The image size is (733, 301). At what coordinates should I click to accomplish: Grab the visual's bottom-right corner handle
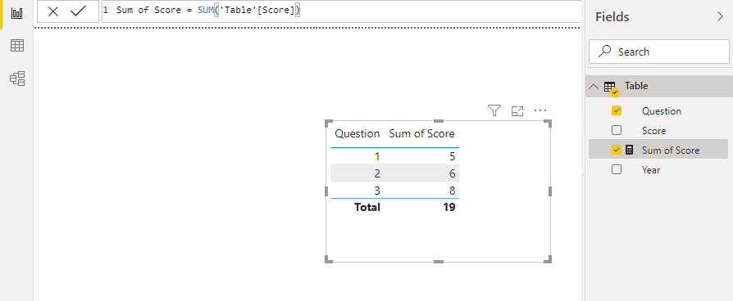point(549,259)
